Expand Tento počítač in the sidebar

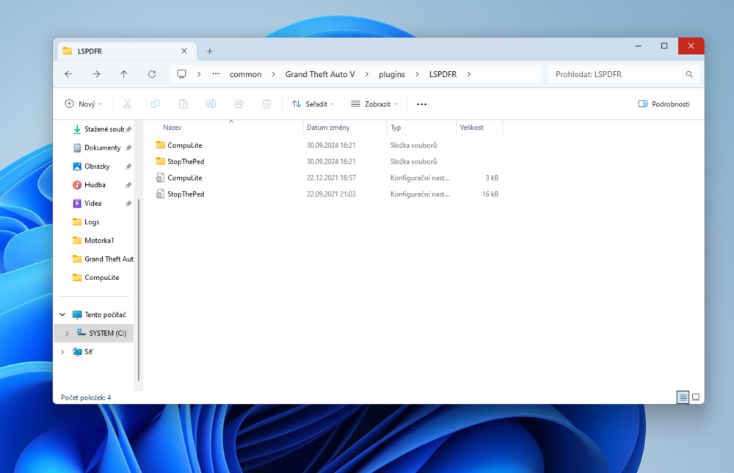tap(62, 314)
